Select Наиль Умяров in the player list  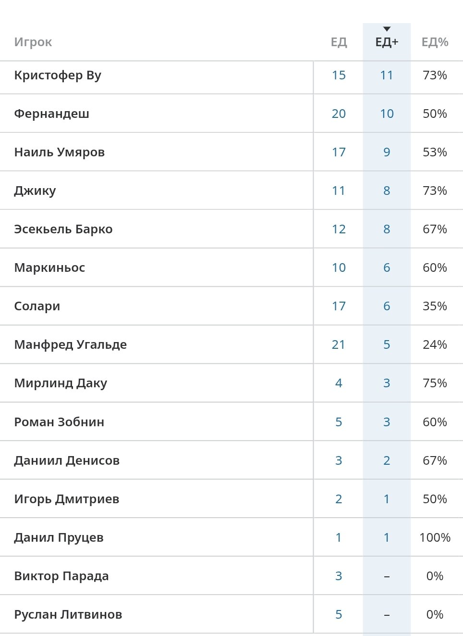pos(60,153)
